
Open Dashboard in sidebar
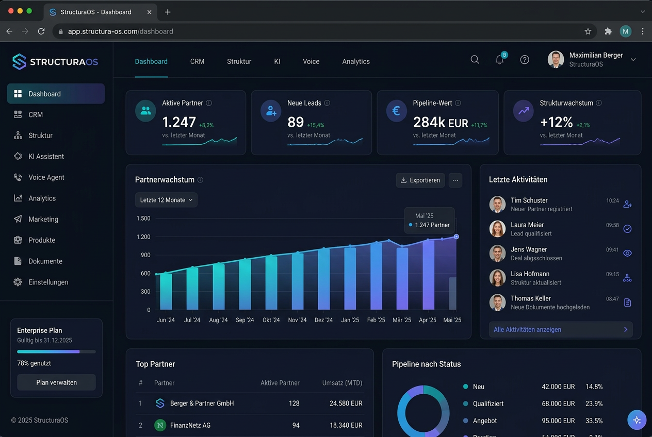(56, 94)
